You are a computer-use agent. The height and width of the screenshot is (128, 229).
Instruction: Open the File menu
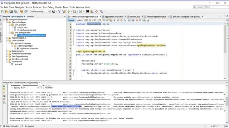click(1, 7)
